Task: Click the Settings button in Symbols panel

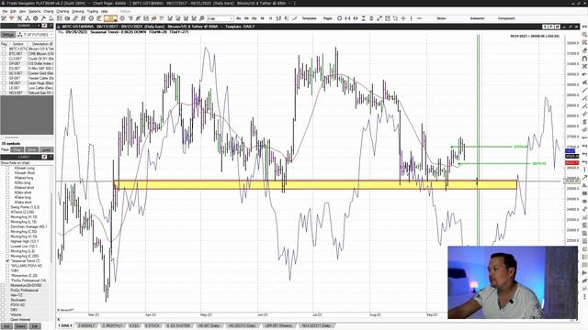Action: point(7,35)
